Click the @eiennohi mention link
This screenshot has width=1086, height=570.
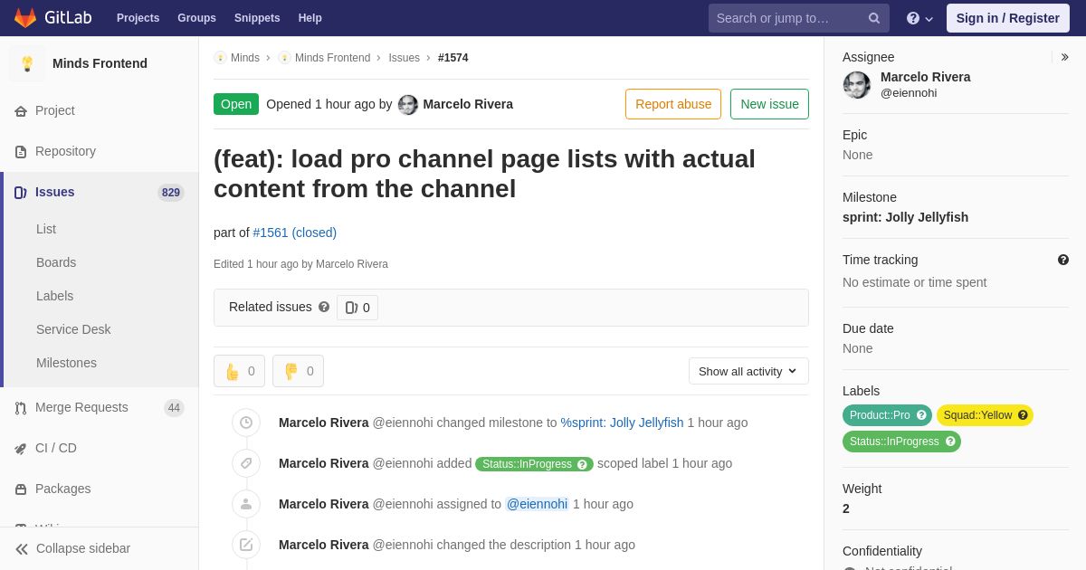pyautogui.click(x=537, y=504)
